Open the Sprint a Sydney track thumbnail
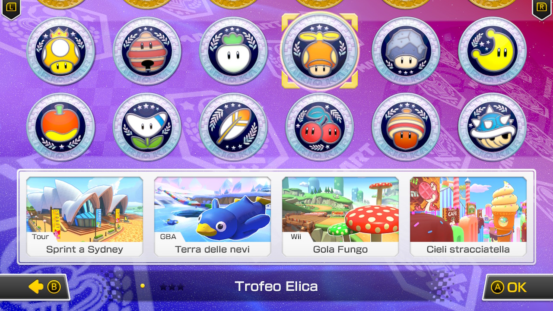 (85, 216)
